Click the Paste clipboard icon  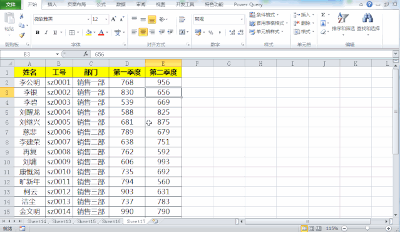[9, 19]
